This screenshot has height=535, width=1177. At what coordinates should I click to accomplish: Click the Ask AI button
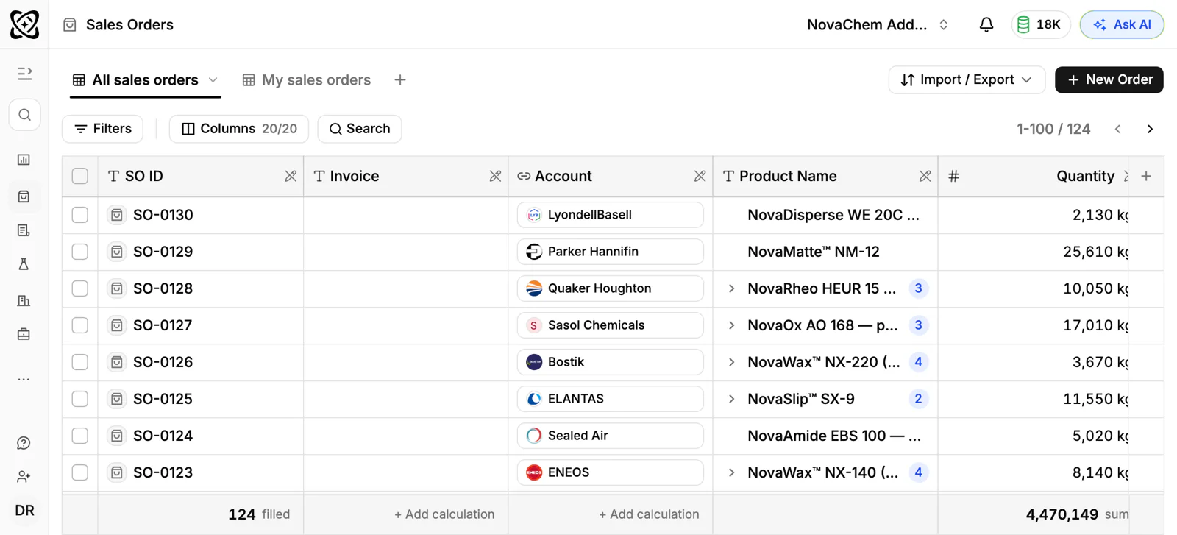click(1122, 24)
